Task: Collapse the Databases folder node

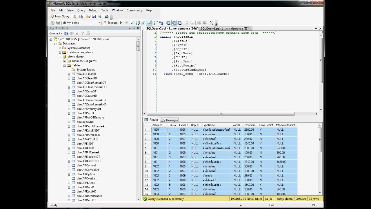Action: pos(55,44)
